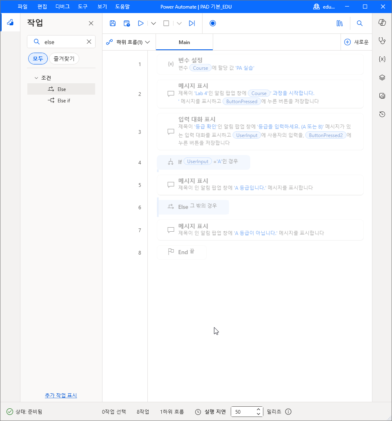Open the Asset library toolbar icon
Screen dimensions: 392x421
(x=340, y=23)
